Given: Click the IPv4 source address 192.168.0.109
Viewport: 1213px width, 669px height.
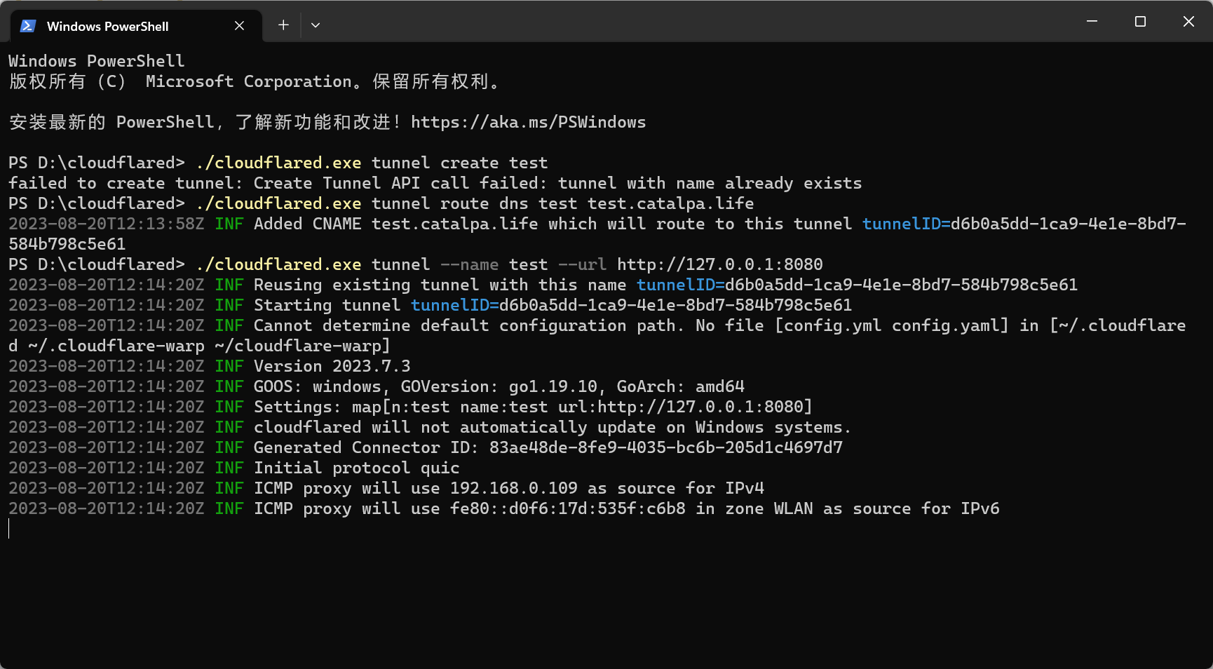Looking at the screenshot, I should (514, 488).
